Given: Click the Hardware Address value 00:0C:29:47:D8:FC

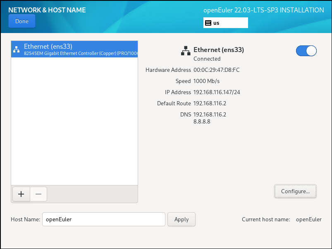Looking at the screenshot, I should [x=217, y=70].
